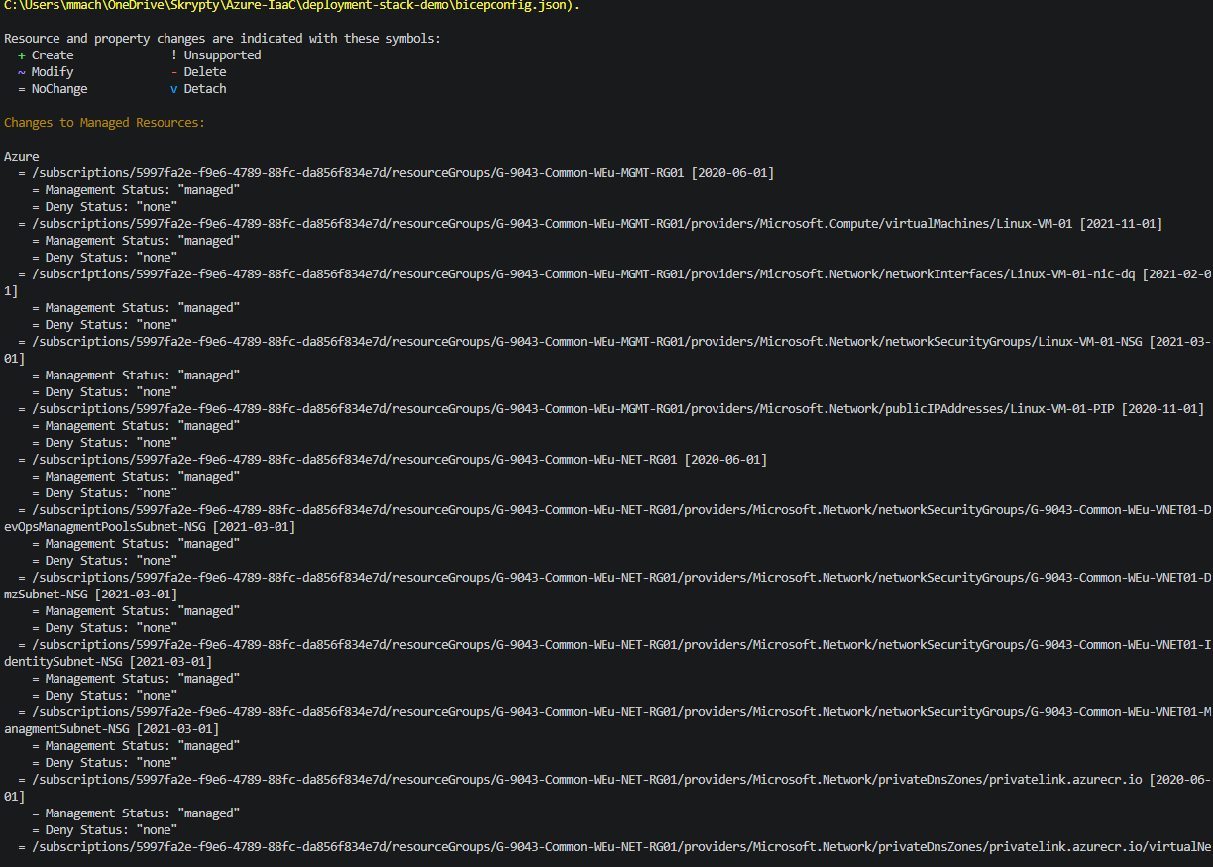Click the '- Delete' symbol legend entry
1213x867 pixels.
198,72
